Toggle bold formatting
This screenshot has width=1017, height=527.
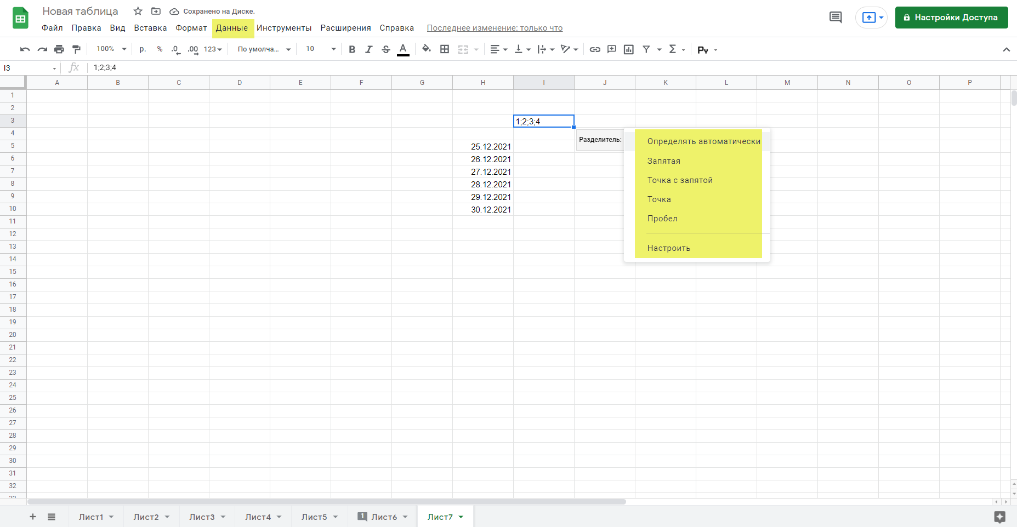[x=352, y=49]
